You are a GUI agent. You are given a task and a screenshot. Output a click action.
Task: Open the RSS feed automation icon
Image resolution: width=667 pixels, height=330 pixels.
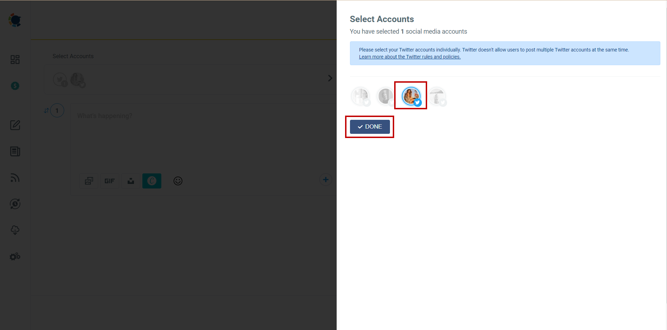click(15, 178)
